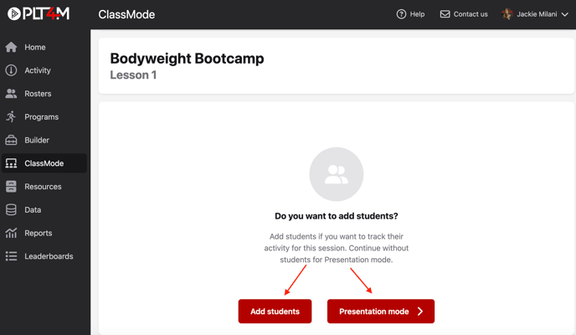Viewport: 576px width, 335px height.
Task: Click the Contact us link
Action: [464, 14]
